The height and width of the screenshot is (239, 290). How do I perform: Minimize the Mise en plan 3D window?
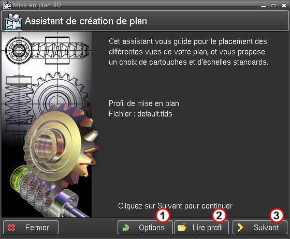click(264, 6)
